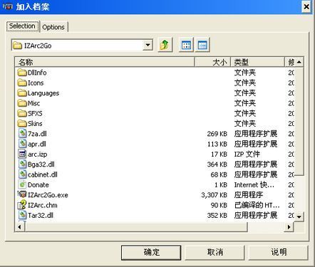Viewport: 315px width, 267px height.
Task: Select the file name arc.izp
Action: click(x=37, y=155)
